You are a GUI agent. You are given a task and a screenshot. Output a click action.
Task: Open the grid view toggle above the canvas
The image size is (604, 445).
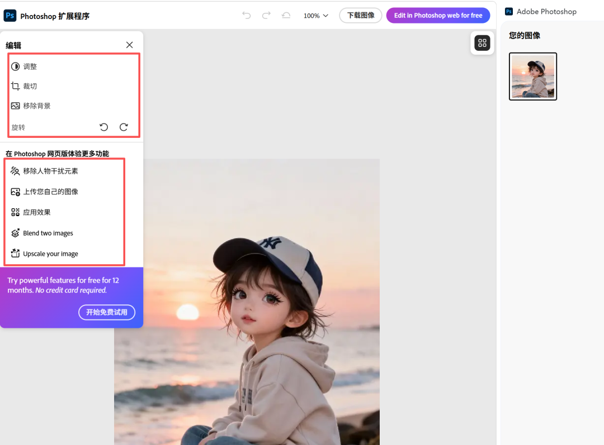pos(482,43)
